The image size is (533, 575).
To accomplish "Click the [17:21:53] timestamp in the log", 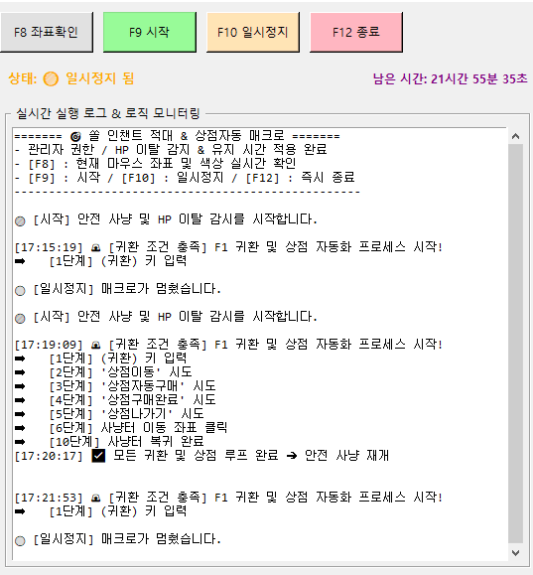I will tap(49, 498).
